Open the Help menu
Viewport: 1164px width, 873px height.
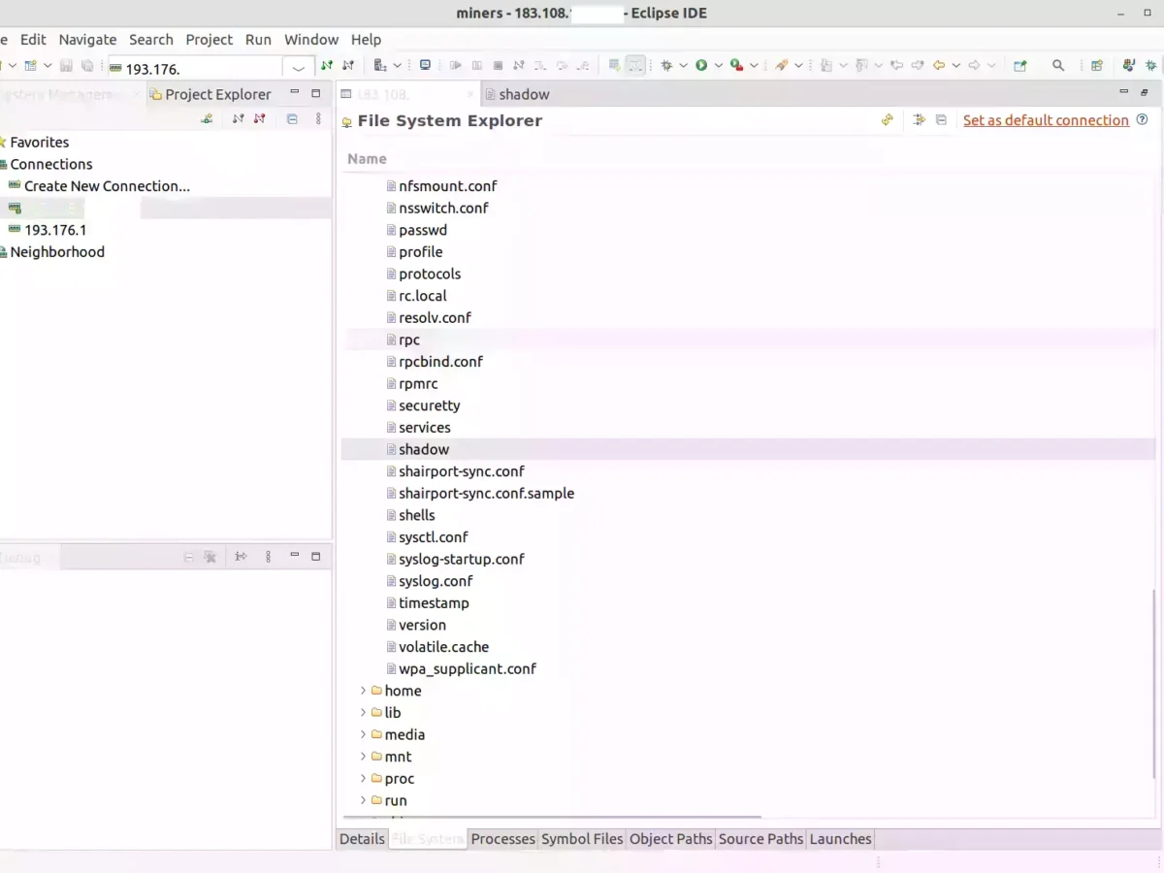(x=366, y=40)
